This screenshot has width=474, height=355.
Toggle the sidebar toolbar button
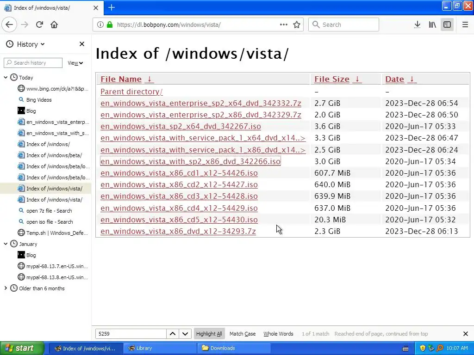447,24
